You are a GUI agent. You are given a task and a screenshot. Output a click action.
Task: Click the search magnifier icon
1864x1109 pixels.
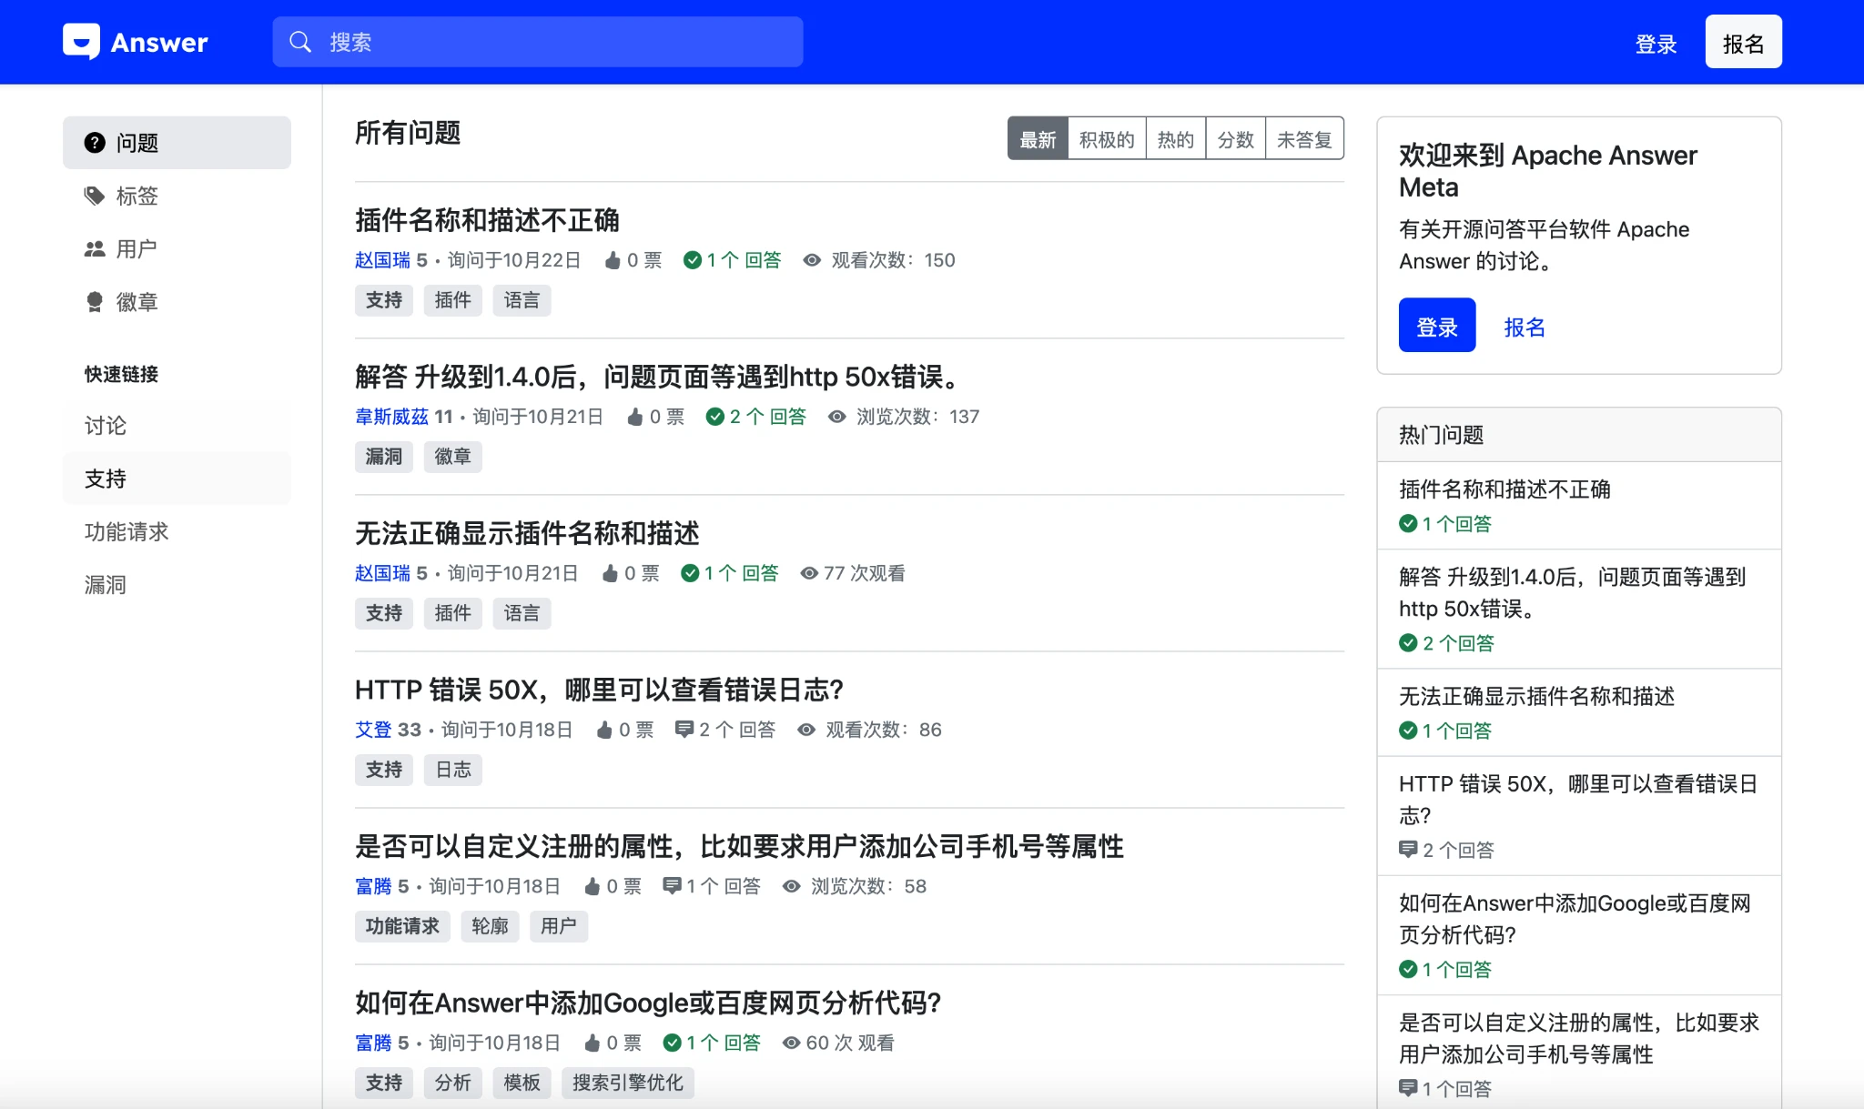pyautogui.click(x=300, y=42)
